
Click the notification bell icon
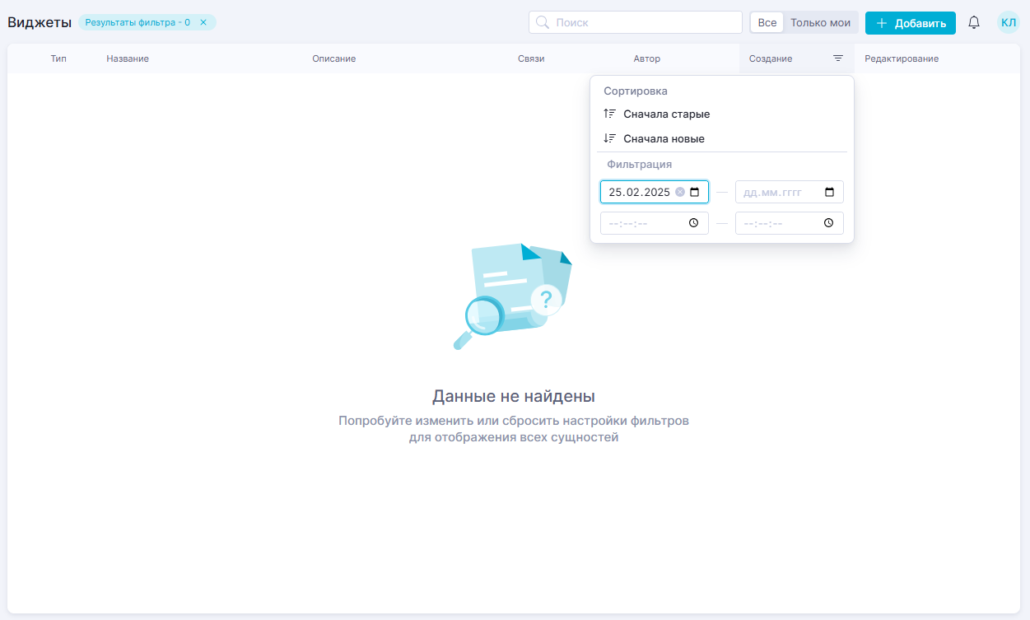tap(974, 23)
